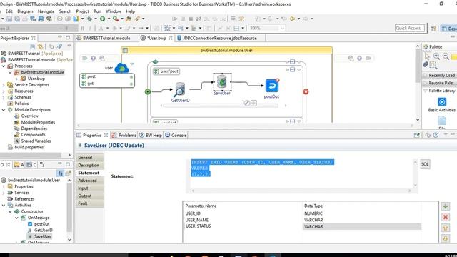This screenshot has width=457, height=257.
Task: Click Palette zoom in magnifier
Action: (436, 56)
